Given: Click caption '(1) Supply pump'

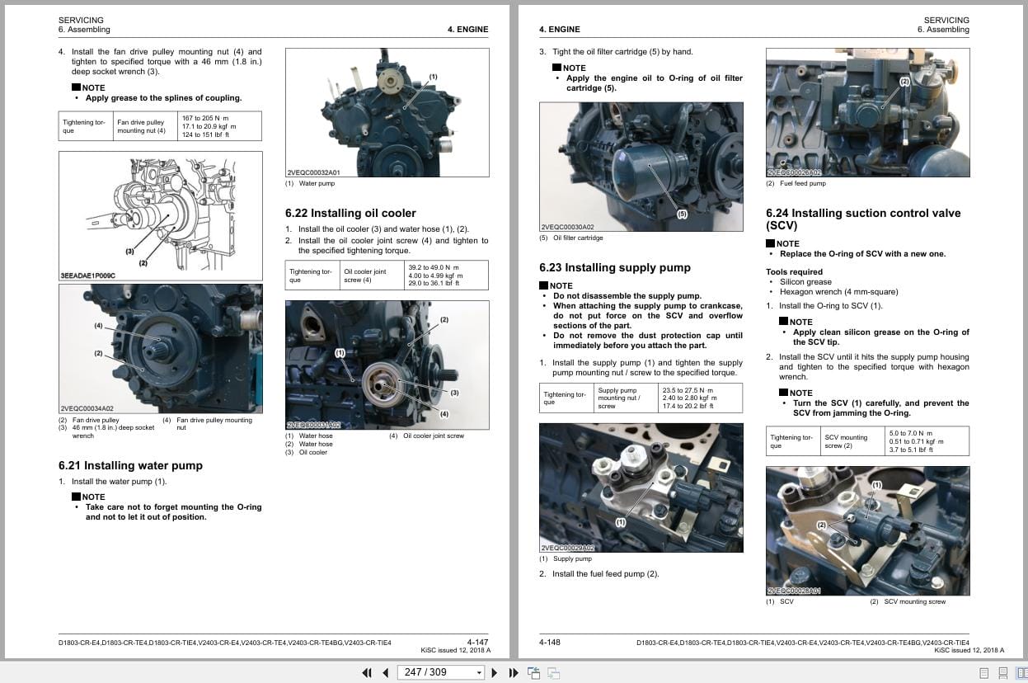Looking at the screenshot, I should click(566, 558).
